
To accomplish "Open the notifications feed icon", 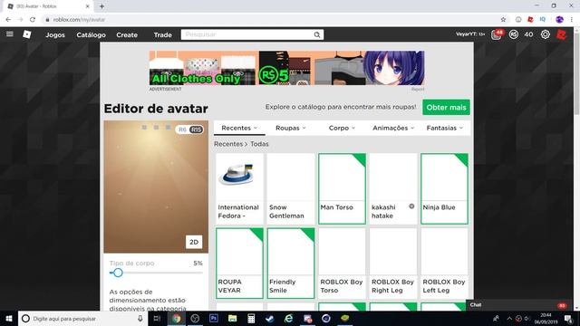I will [x=497, y=34].
